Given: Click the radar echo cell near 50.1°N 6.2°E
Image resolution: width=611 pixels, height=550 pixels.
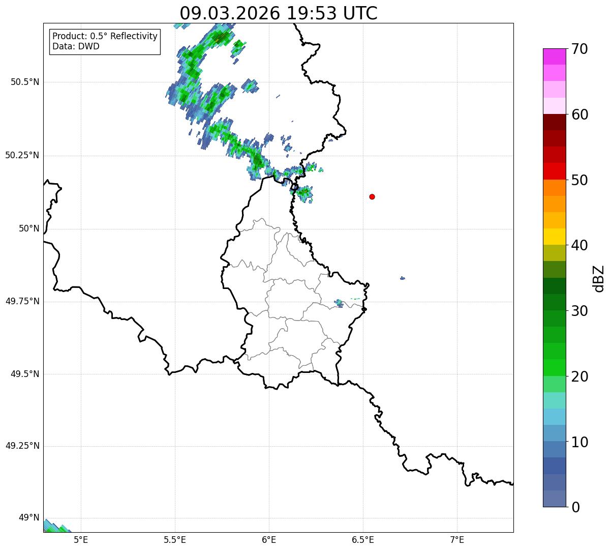Looking at the screenshot, I should pos(304,193).
